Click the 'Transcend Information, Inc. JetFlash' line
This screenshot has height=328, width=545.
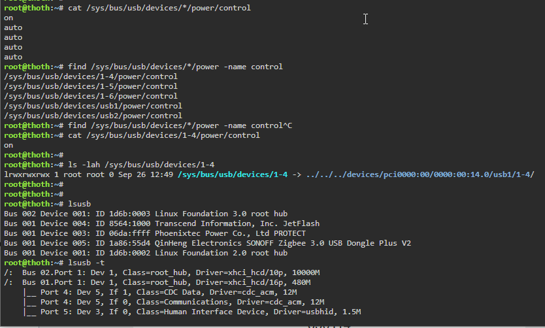click(161, 223)
